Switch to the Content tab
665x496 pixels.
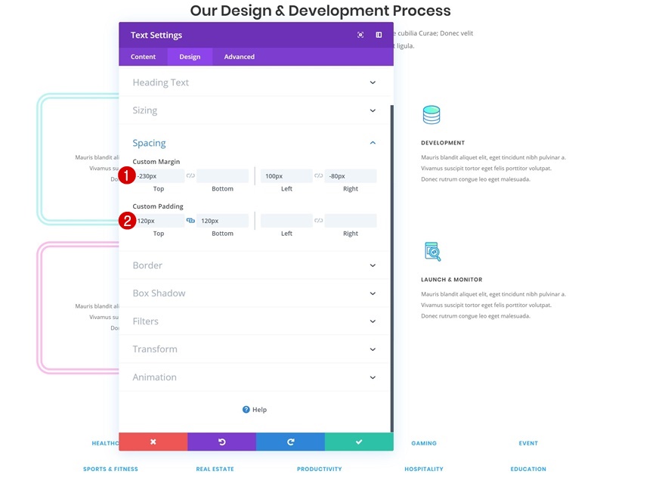[143, 57]
